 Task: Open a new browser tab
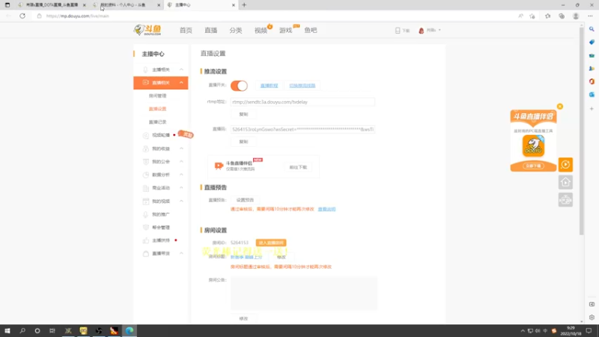(244, 5)
